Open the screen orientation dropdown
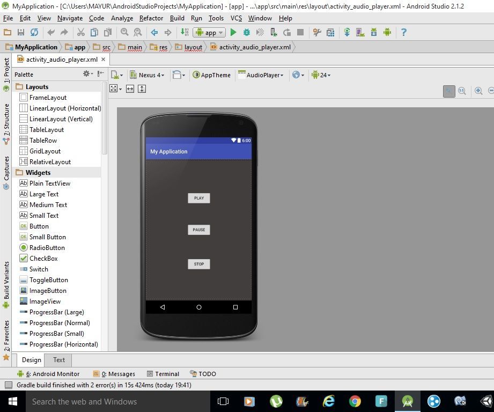Viewport: 494px width, 412px height. click(179, 75)
